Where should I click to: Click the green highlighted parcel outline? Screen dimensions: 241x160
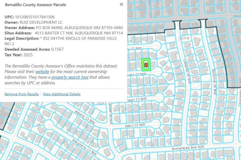click(x=142, y=65)
